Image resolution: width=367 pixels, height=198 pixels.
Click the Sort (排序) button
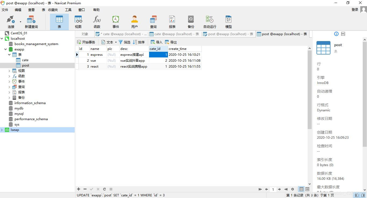pos(139,42)
